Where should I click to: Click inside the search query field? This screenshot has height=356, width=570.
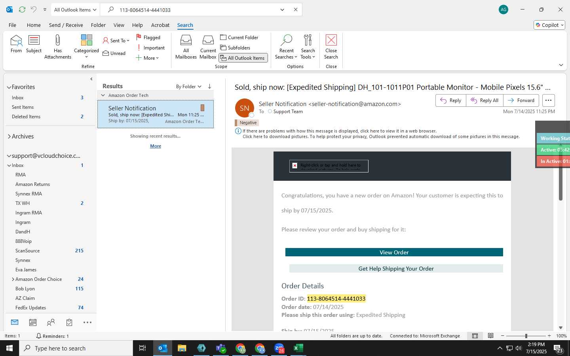[x=196, y=9]
